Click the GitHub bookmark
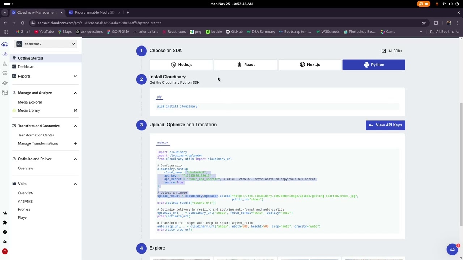The height and width of the screenshot is (260, 463). pos(234,32)
